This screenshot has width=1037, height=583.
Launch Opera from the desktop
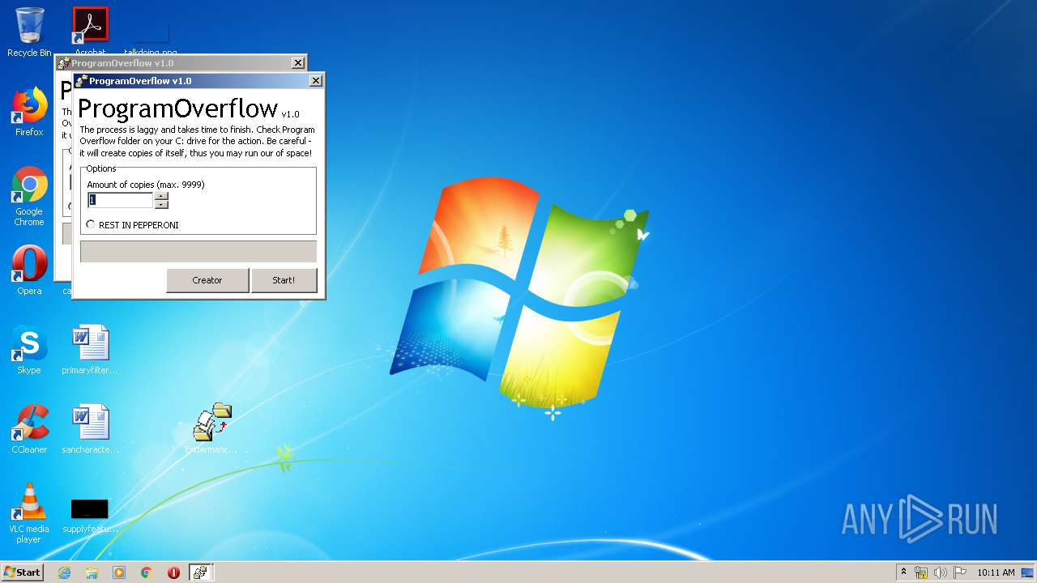(x=29, y=270)
